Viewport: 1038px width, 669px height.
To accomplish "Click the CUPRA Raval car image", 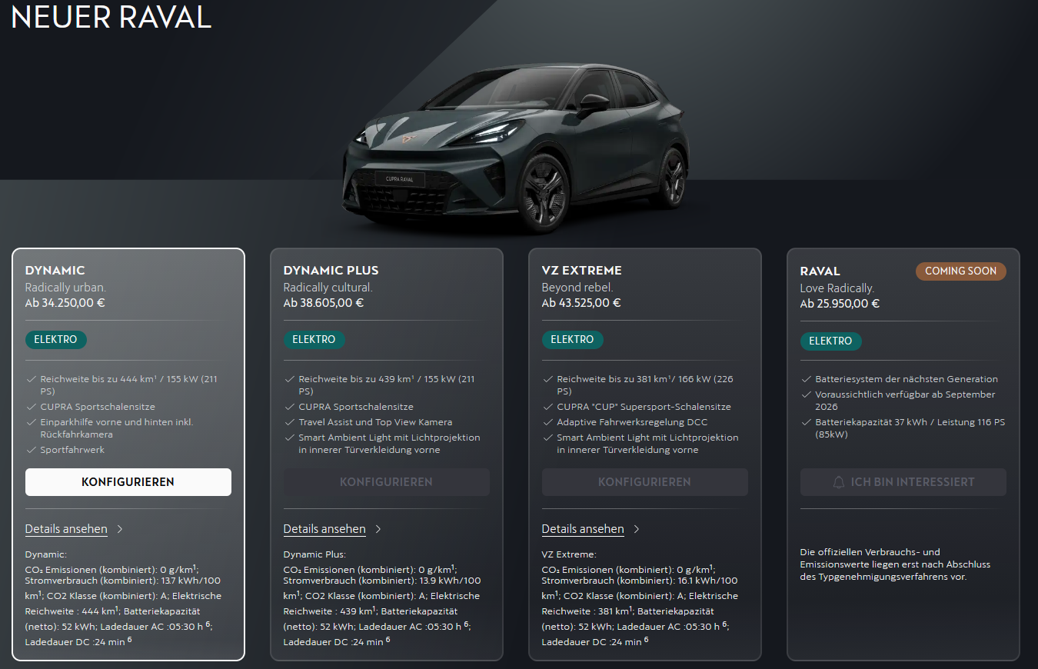I will point(515,148).
